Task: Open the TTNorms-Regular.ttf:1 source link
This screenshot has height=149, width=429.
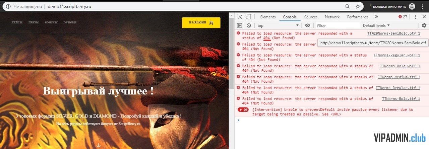Action: coord(398,88)
